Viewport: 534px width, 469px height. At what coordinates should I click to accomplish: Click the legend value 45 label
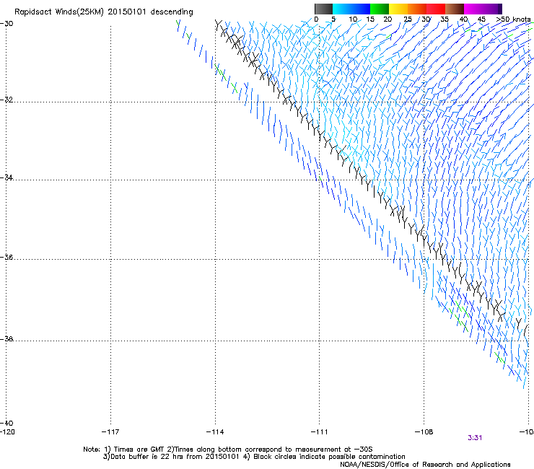481,19
